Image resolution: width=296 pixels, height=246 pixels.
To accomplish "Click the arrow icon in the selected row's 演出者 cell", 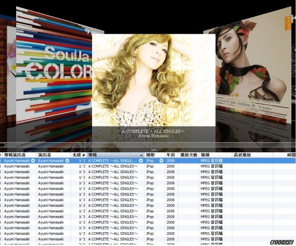I will pyautogui.click(x=67, y=161).
